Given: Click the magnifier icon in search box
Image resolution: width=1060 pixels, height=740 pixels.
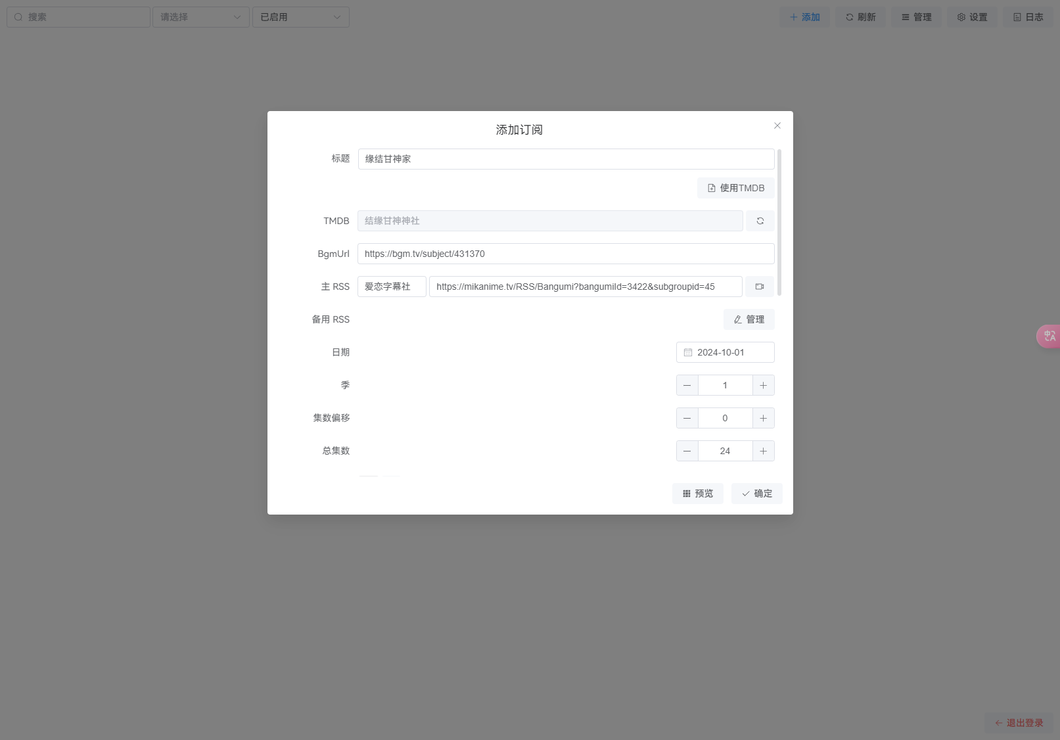Looking at the screenshot, I should click(x=18, y=17).
